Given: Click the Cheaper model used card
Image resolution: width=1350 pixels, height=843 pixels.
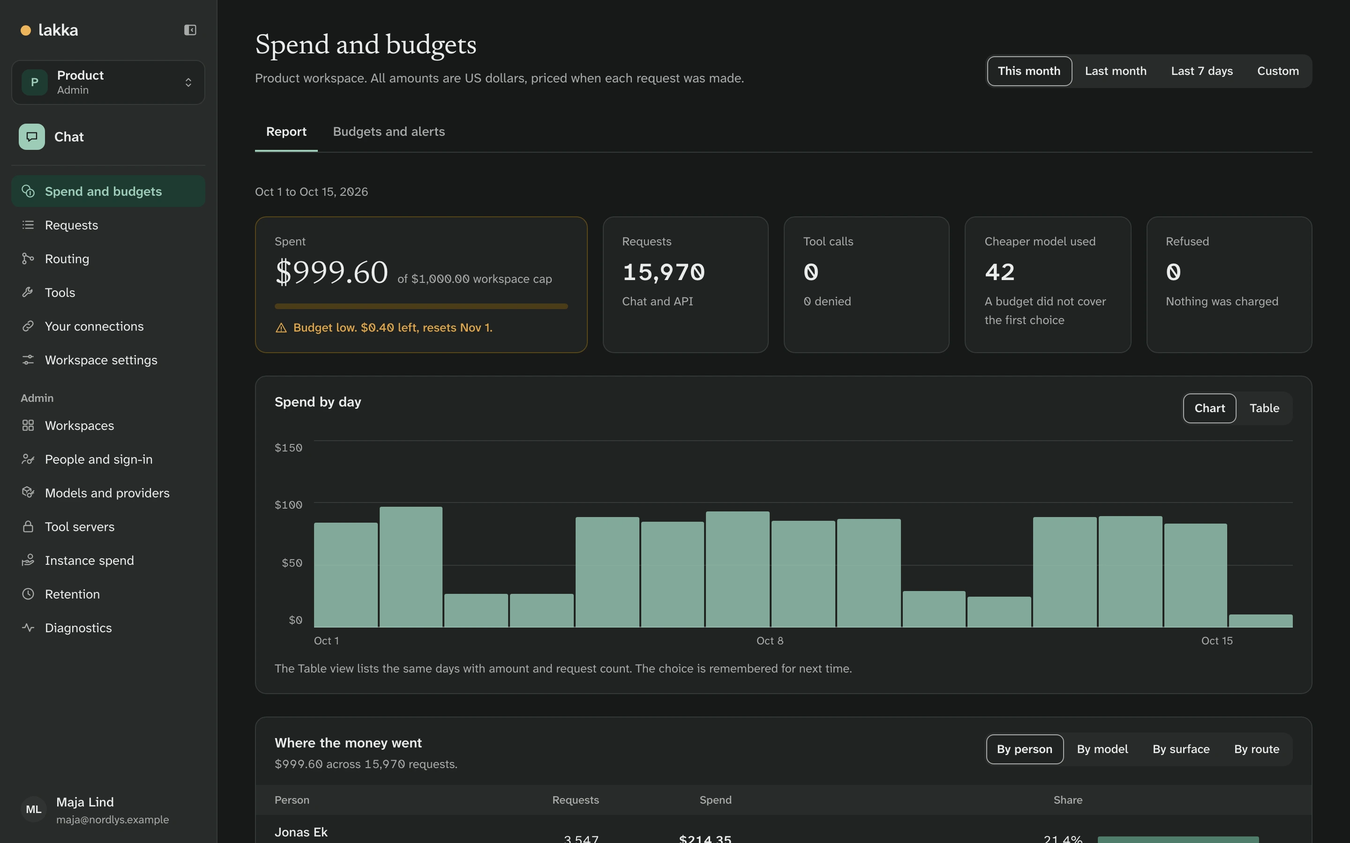Looking at the screenshot, I should click(x=1048, y=284).
